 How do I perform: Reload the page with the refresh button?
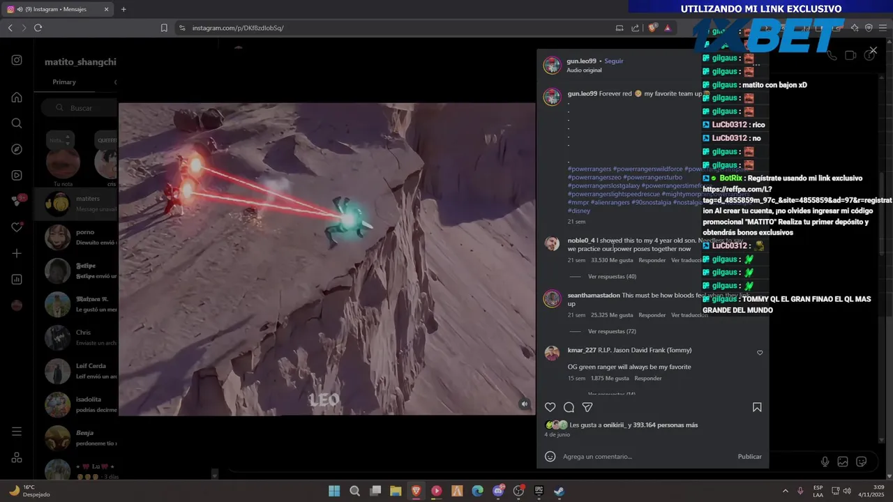38,28
